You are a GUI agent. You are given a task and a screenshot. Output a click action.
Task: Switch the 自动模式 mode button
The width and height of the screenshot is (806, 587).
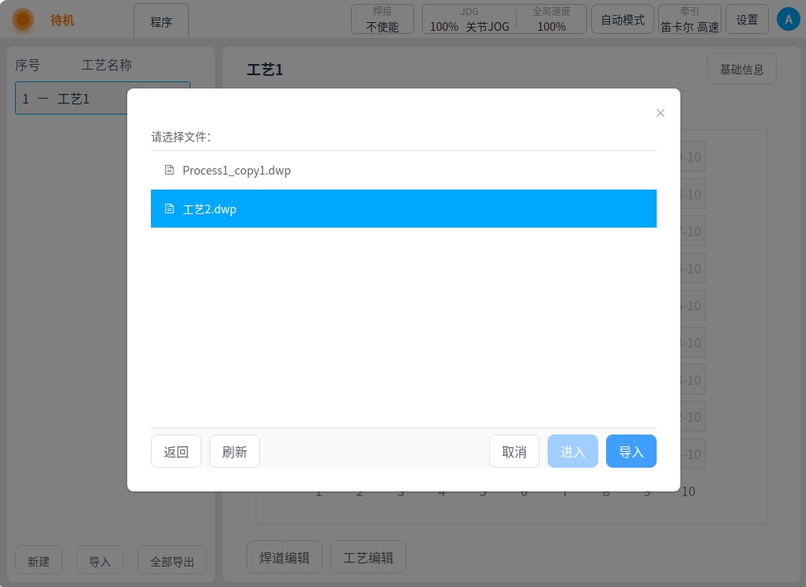pos(623,20)
